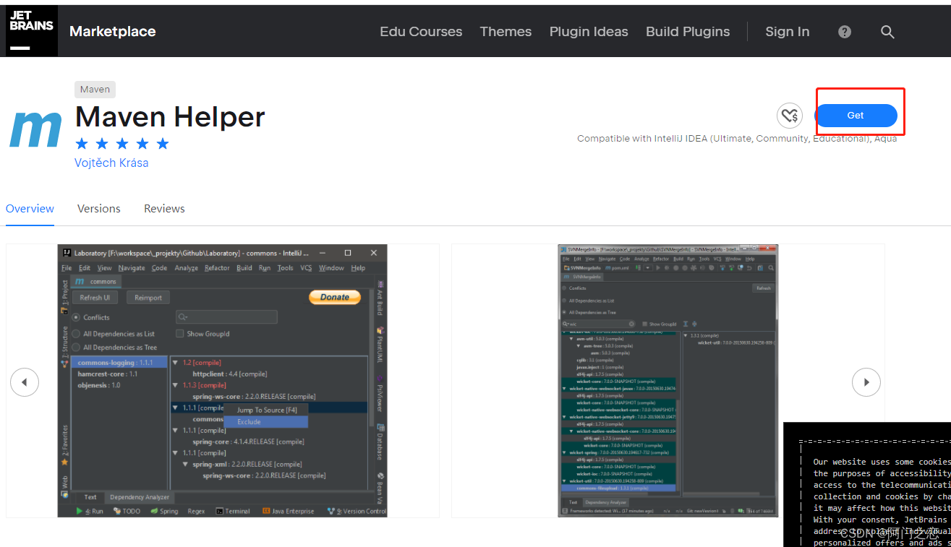Click the blue Get button

tap(856, 116)
